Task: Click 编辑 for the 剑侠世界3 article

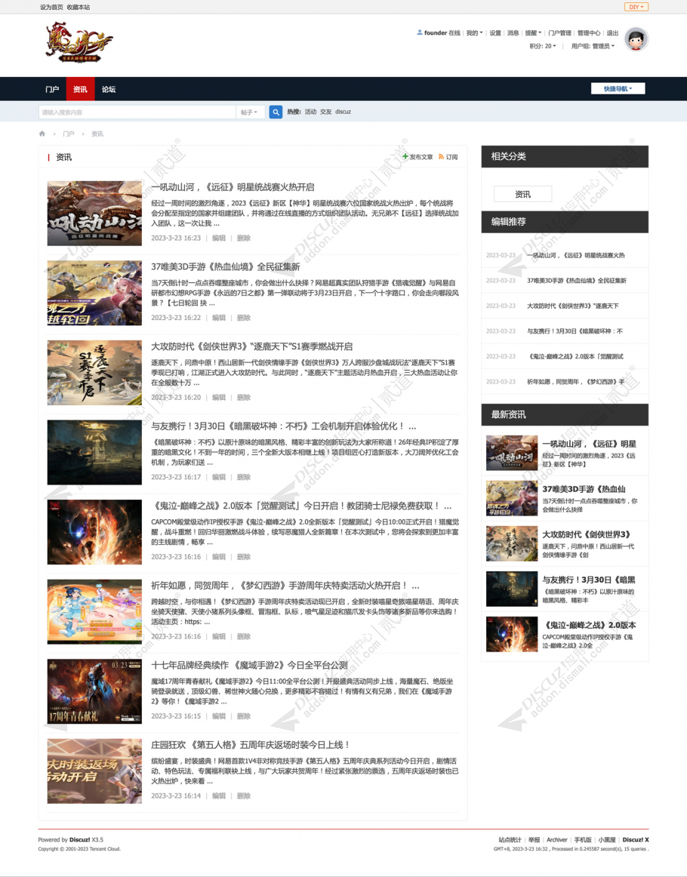Action: 219,397
